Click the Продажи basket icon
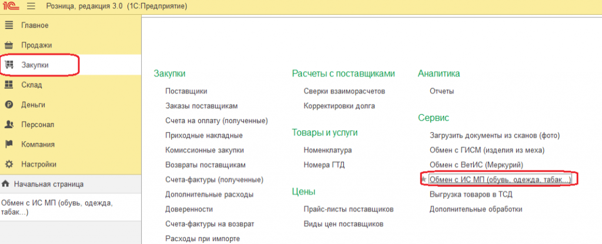This screenshot has width=602, height=244. click(9, 45)
